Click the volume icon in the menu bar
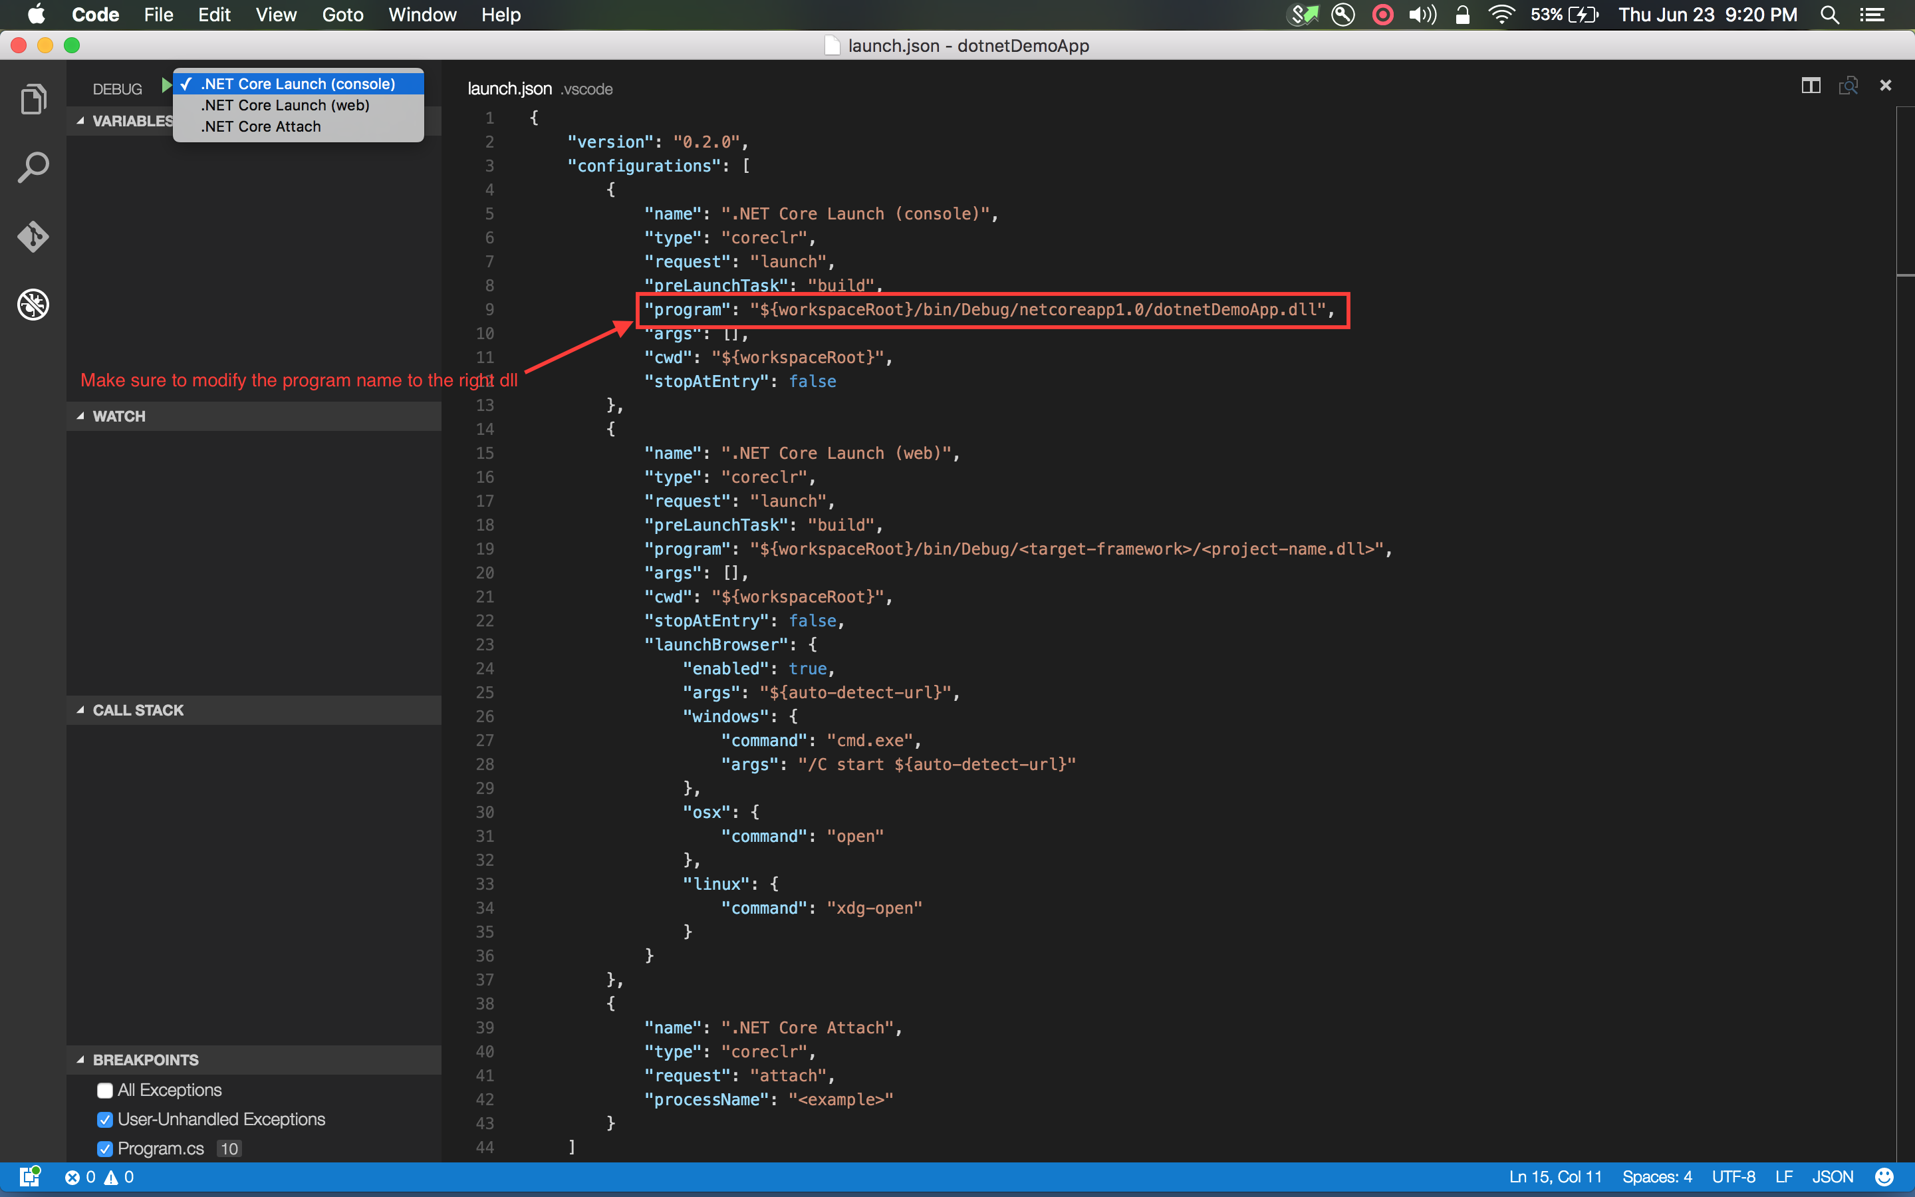Viewport: 1915px width, 1197px height. 1423,15
